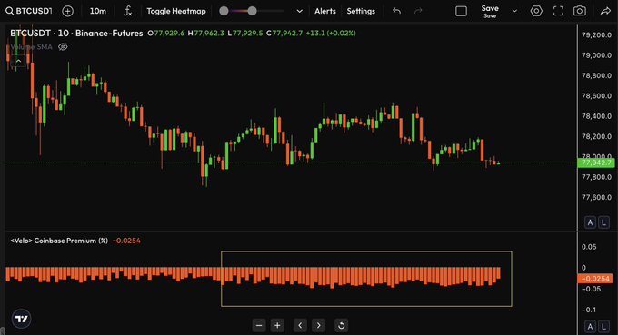Undo the last chart action
The height and width of the screenshot is (335, 618).
pos(397,11)
